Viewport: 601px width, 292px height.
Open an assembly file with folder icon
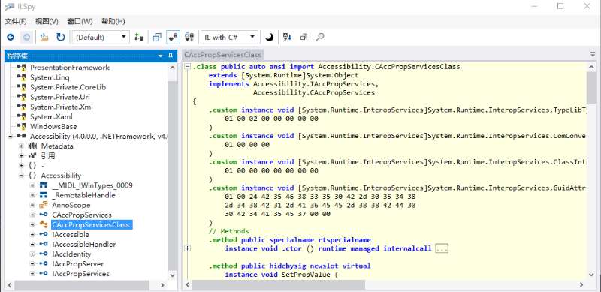coord(44,38)
